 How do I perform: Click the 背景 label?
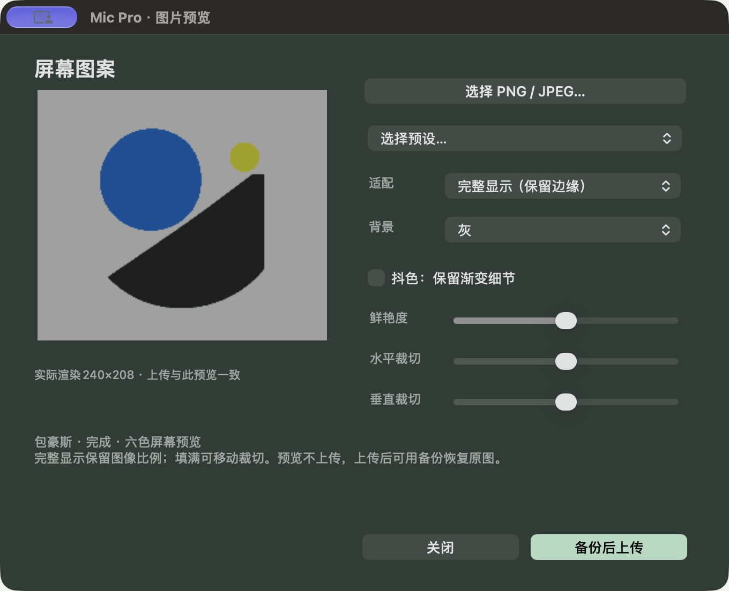[382, 227]
